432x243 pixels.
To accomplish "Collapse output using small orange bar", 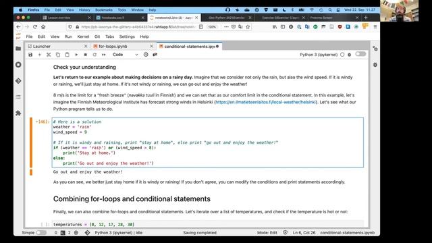I will (x=31, y=172).
